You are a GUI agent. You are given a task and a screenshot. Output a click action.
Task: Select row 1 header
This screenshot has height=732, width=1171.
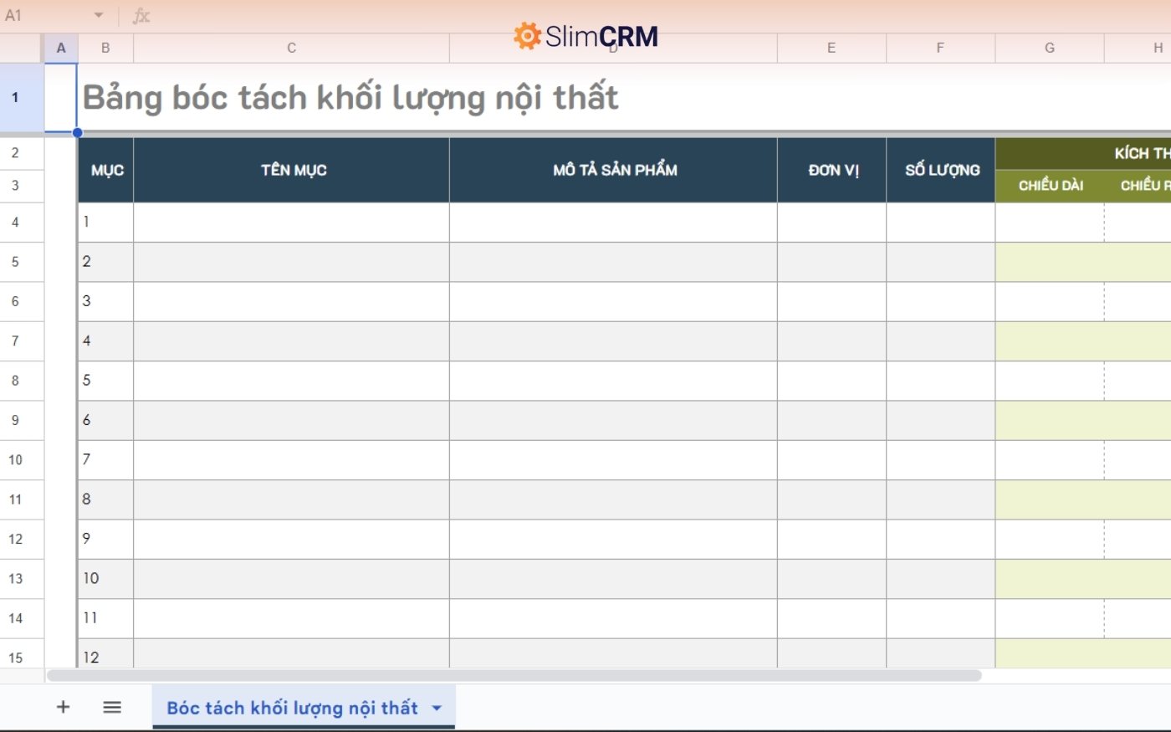point(22,97)
